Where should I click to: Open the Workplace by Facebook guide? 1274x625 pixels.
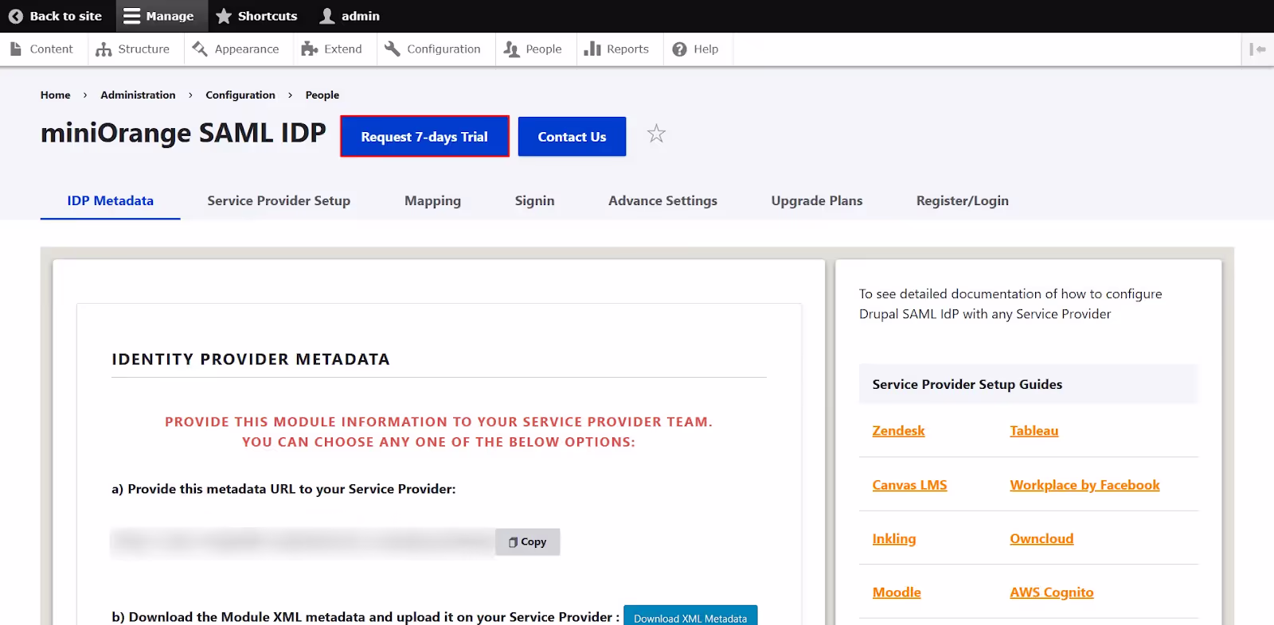tap(1084, 485)
